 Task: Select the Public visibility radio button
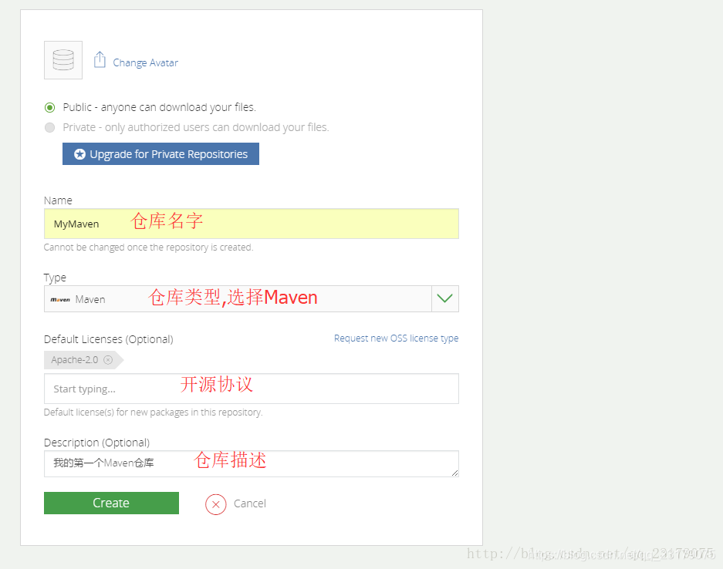(x=49, y=107)
